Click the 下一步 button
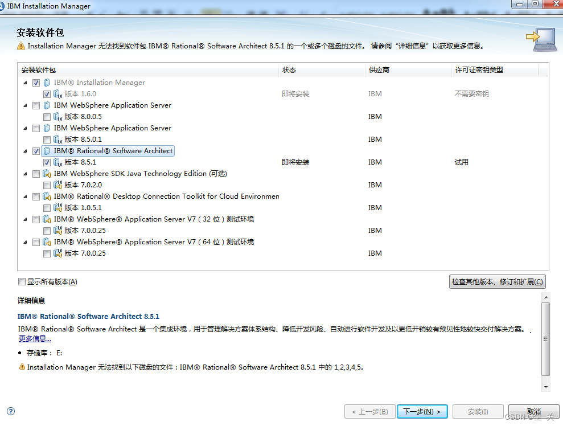 pos(422,411)
